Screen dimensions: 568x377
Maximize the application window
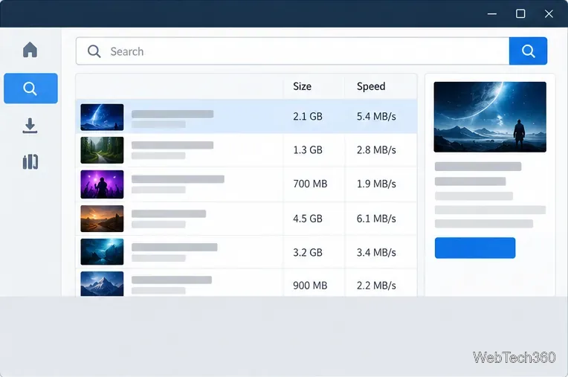click(x=520, y=14)
